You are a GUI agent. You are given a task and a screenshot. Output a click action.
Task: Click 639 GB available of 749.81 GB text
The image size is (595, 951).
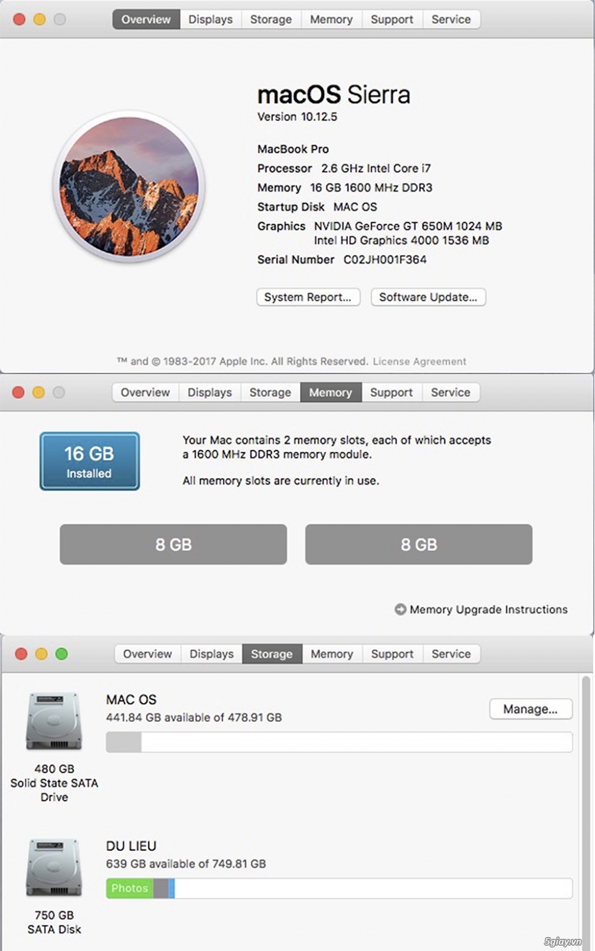186,864
